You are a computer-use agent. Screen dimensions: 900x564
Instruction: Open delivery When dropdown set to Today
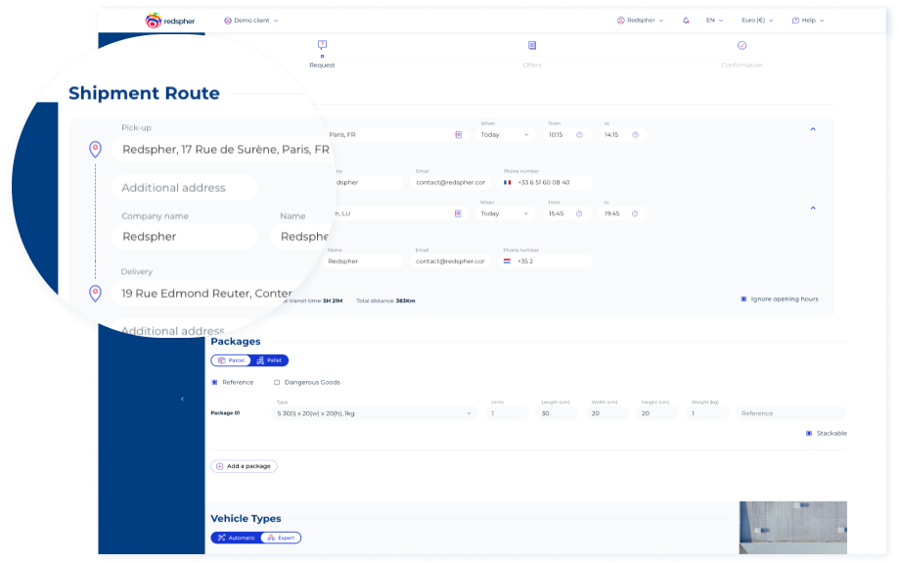505,213
